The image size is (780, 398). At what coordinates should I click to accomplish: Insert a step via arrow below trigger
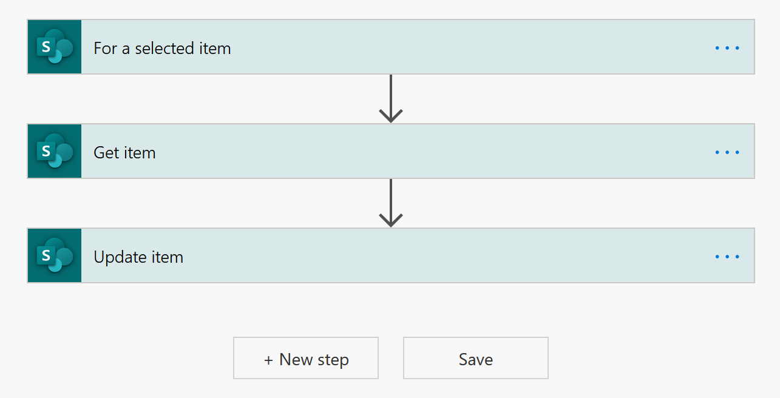pyautogui.click(x=391, y=99)
